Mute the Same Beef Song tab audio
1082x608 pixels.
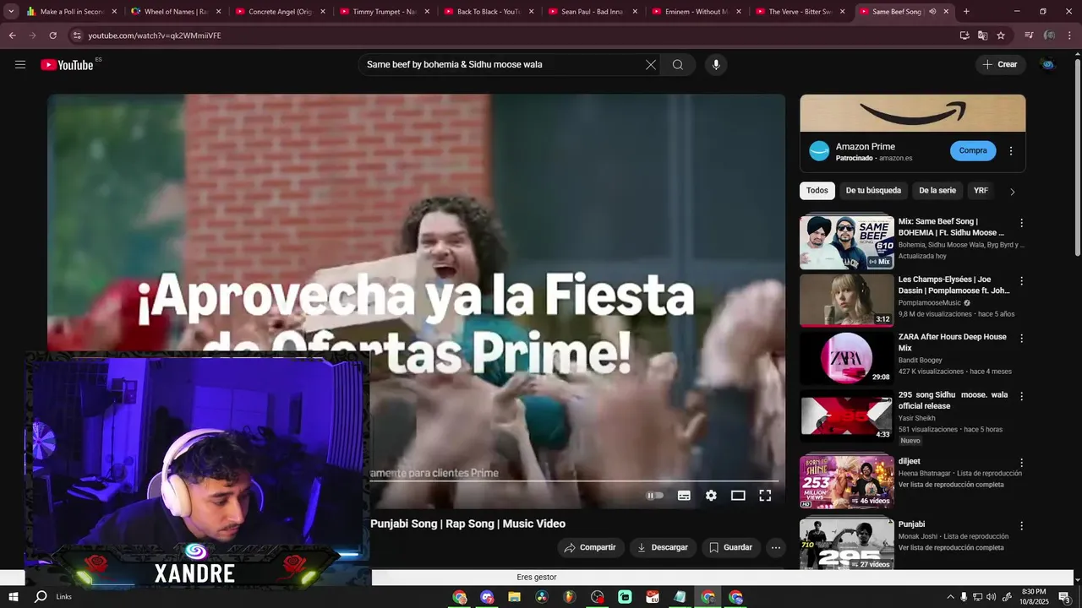tap(932, 12)
